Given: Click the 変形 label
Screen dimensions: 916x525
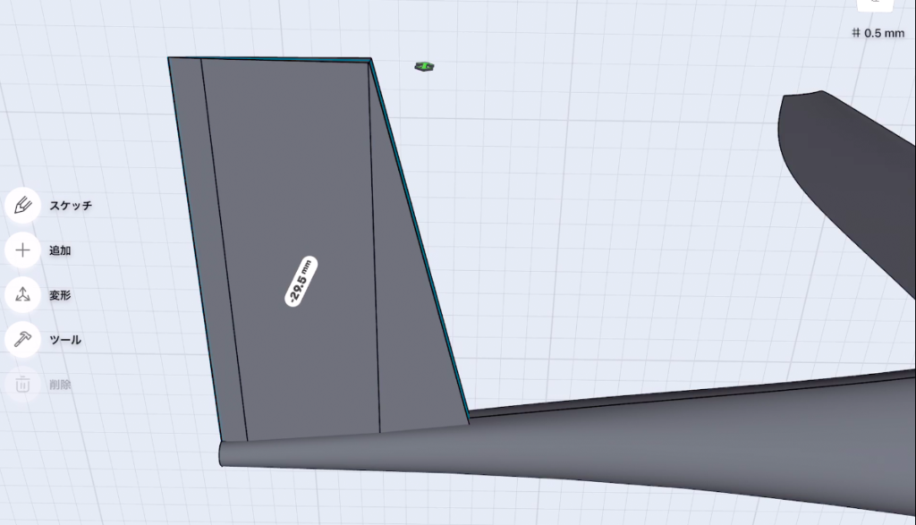Looking at the screenshot, I should click(x=60, y=295).
